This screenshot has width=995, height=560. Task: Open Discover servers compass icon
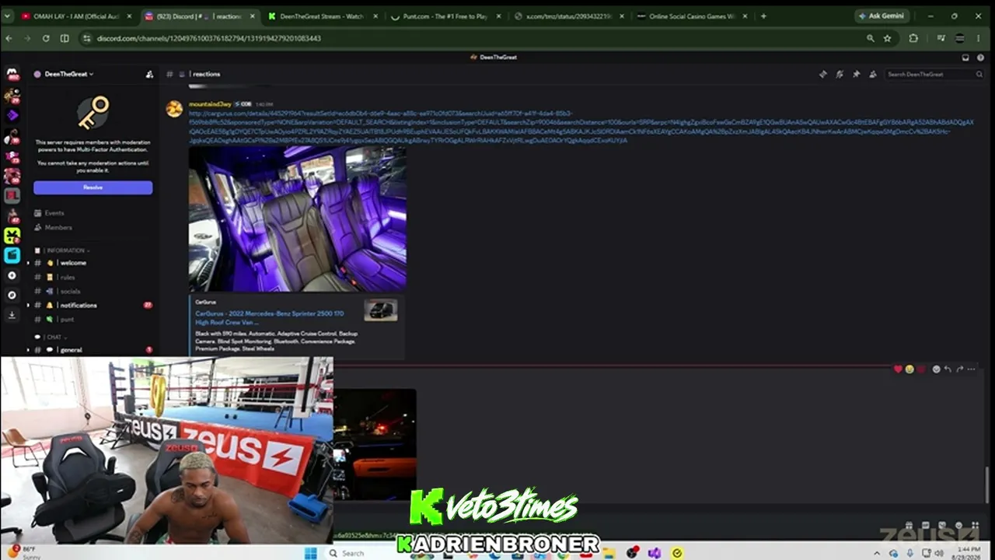(x=12, y=296)
